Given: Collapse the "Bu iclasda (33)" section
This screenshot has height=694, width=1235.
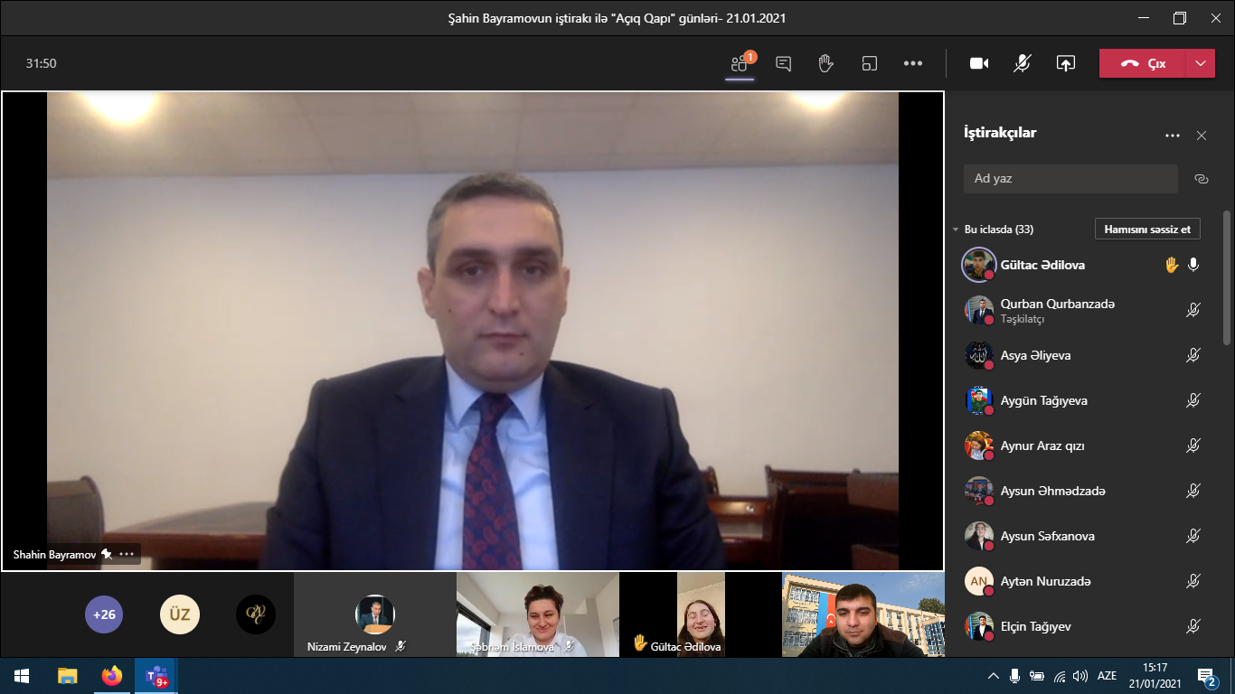Looking at the screenshot, I should 956,230.
